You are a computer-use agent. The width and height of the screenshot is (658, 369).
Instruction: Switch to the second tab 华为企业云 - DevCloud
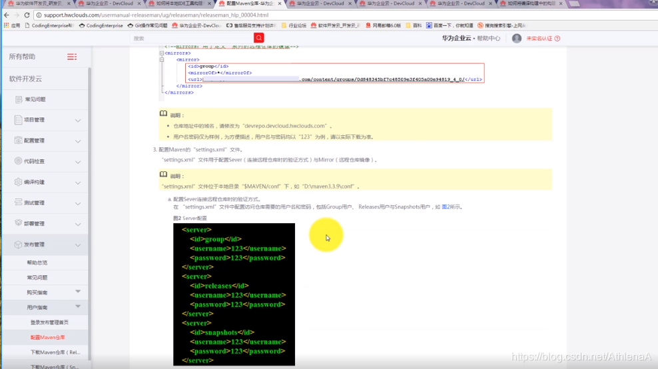pyautogui.click(x=109, y=3)
